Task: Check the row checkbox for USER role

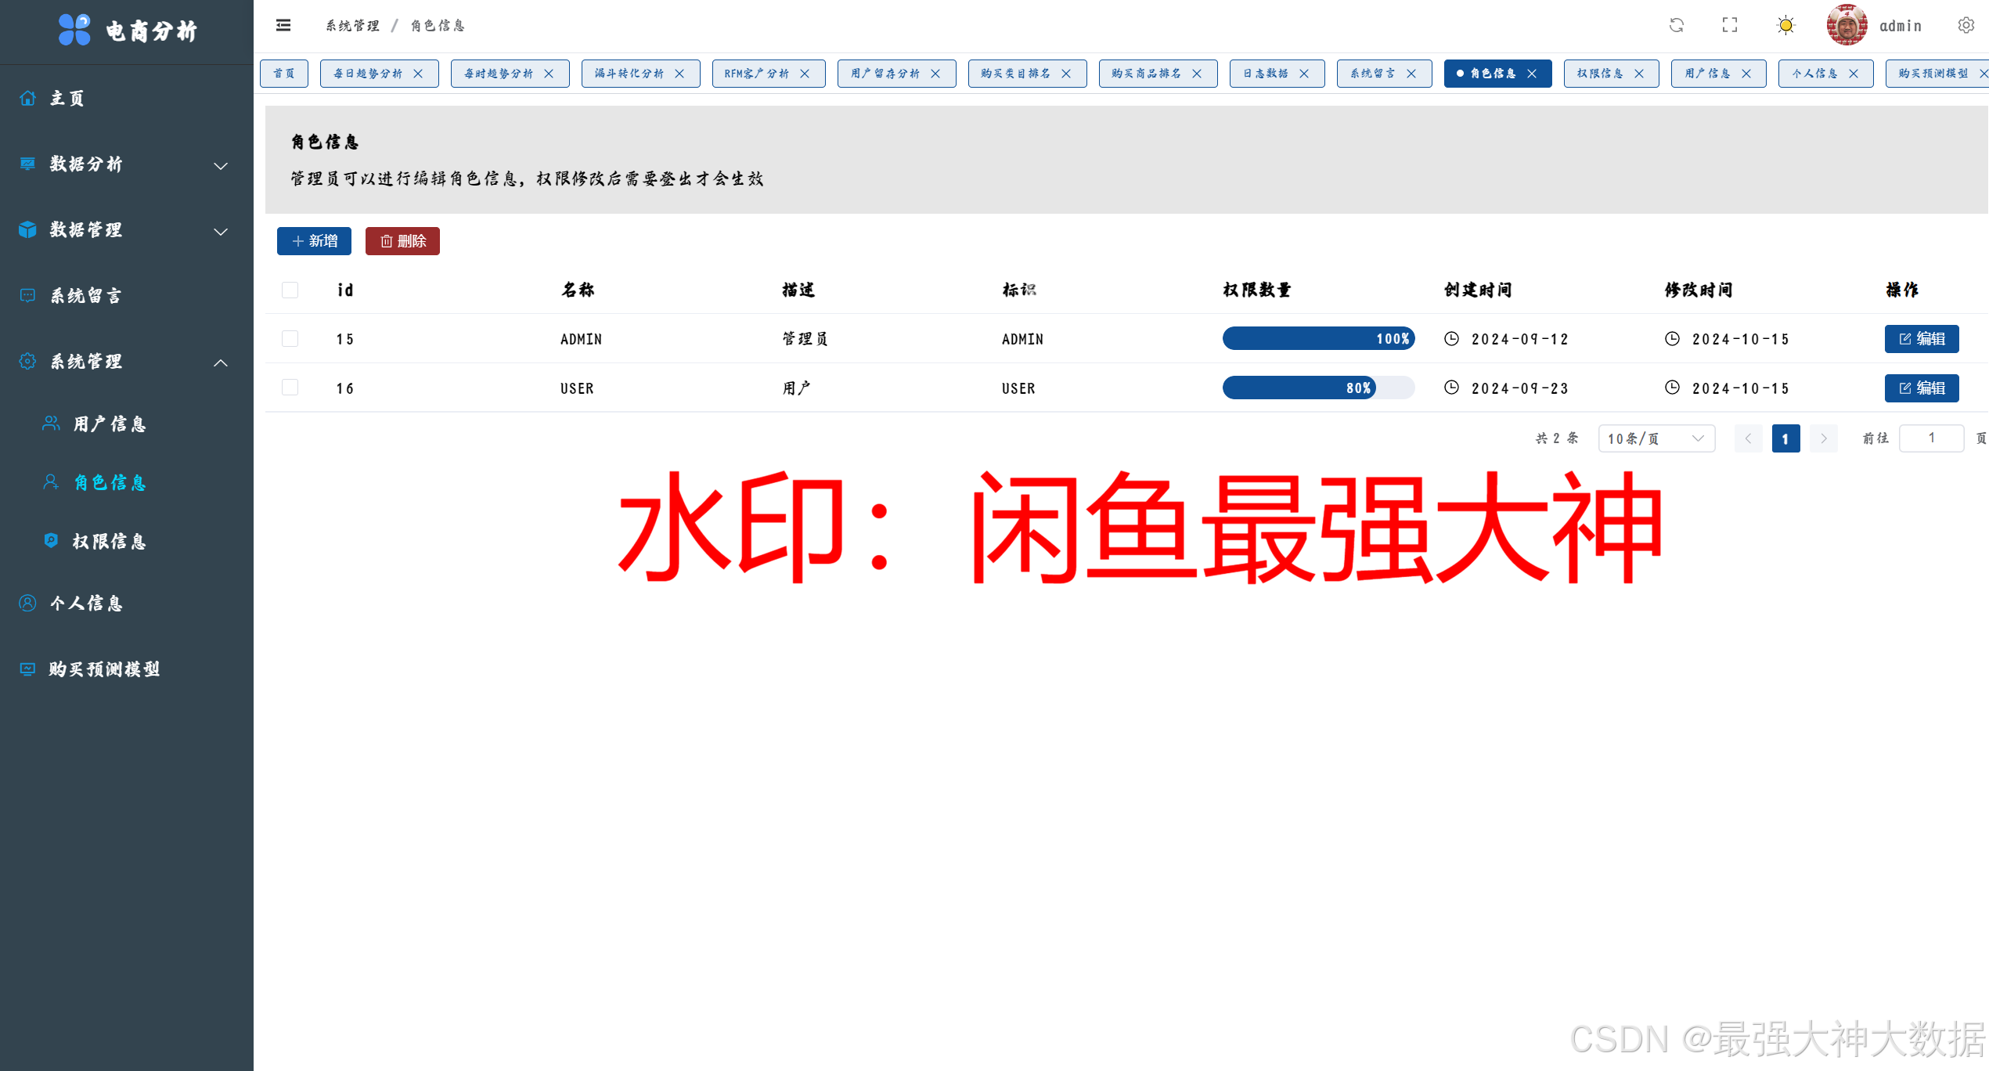Action: [290, 387]
